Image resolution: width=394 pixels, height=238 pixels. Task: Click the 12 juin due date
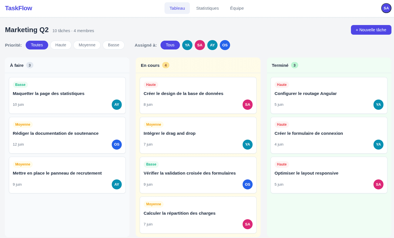pos(18,144)
